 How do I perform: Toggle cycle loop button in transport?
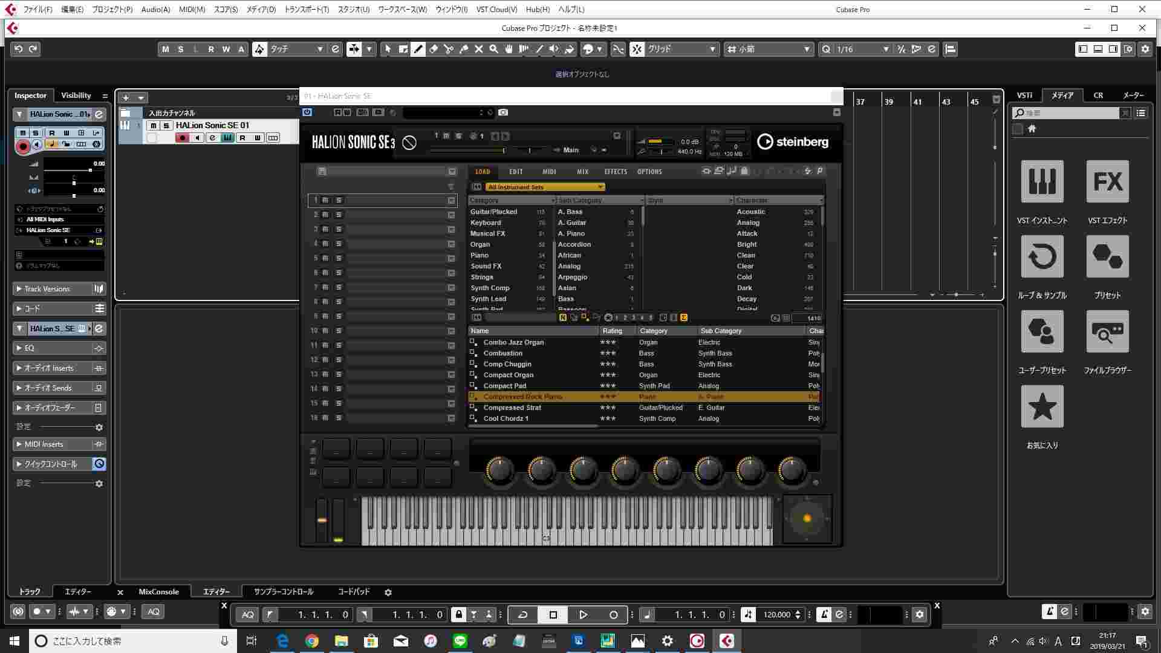coord(523,614)
